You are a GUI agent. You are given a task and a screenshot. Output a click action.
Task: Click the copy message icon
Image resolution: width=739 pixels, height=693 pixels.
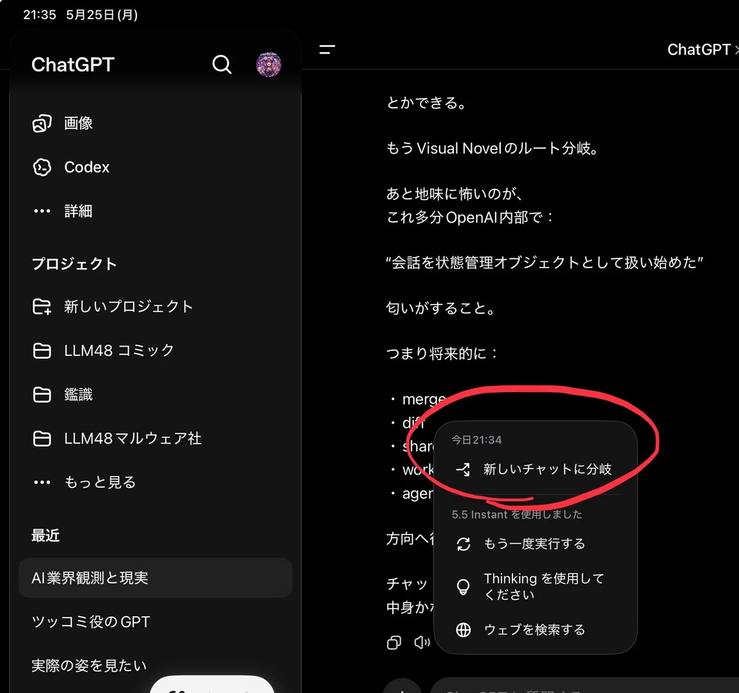(394, 643)
